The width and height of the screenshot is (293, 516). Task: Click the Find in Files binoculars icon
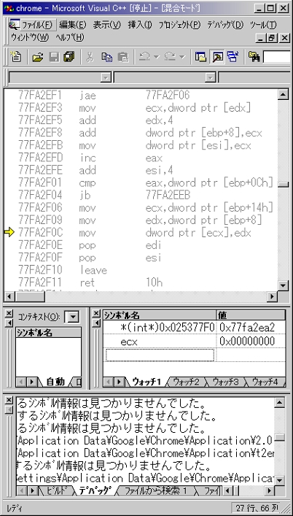click(x=254, y=57)
